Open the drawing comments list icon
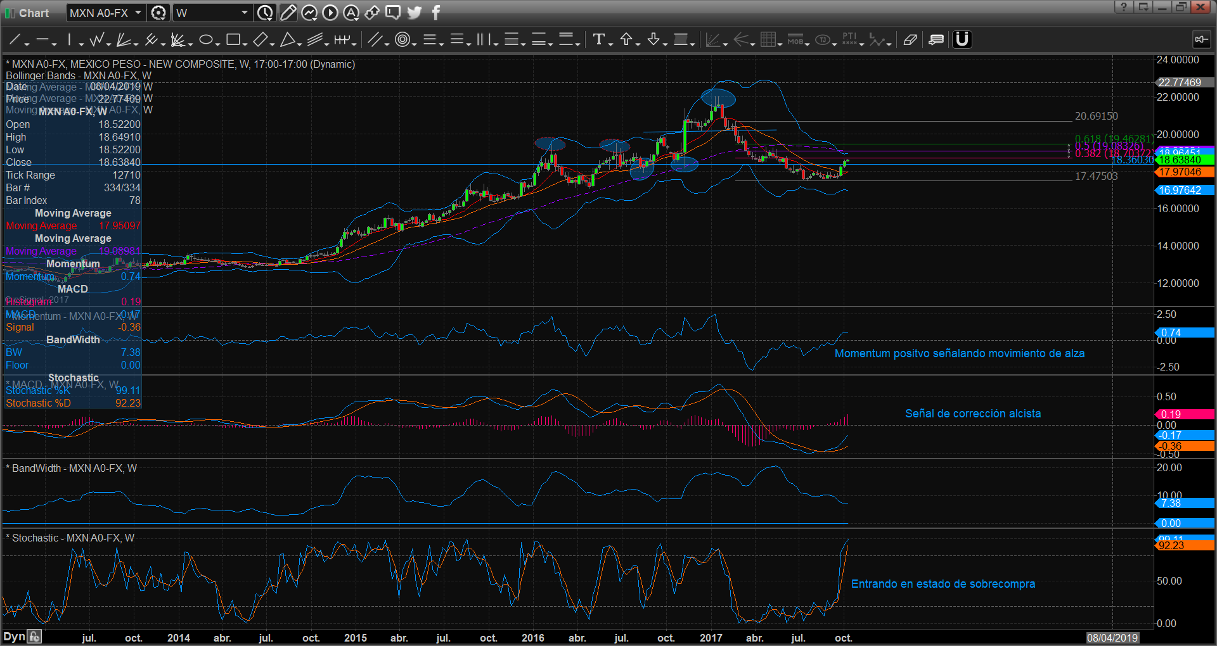Screen dimensions: 1217x646 [936, 40]
